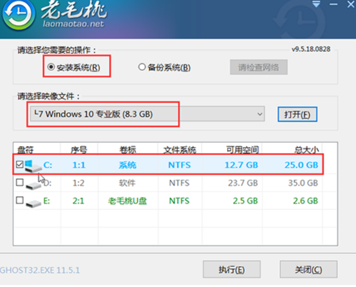
Task: Click the 1:2 index cell
Action: click(x=79, y=183)
